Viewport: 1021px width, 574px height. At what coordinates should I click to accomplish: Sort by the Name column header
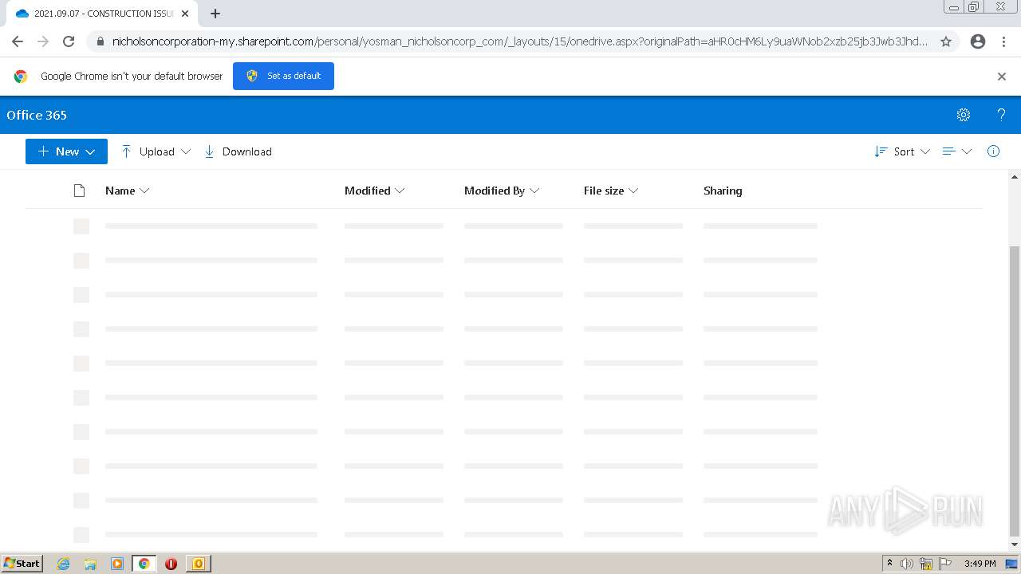(127, 191)
